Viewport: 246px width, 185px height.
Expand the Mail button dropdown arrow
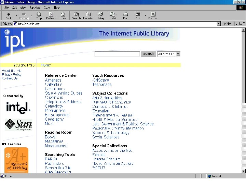(x=117, y=14)
